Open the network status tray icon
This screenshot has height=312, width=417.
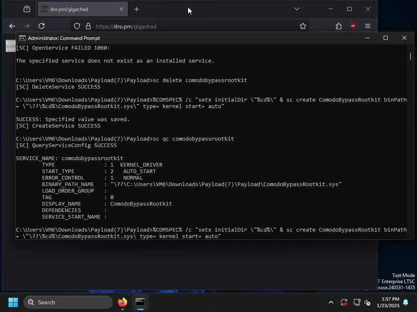[357, 302]
